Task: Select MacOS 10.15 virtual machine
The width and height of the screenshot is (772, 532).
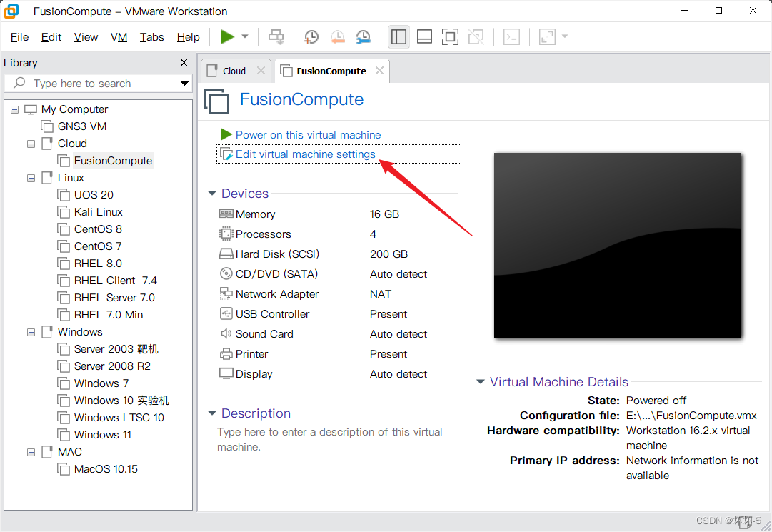Action: [x=106, y=469]
